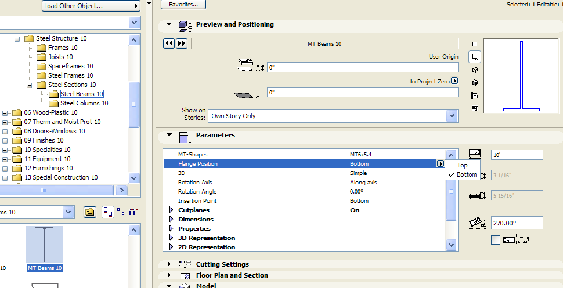
Task: Open the Load Other Object menu
Action: (91, 6)
